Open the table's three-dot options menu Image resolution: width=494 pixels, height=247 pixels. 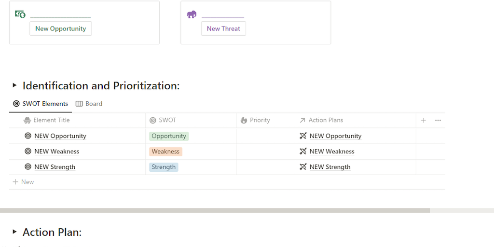[x=438, y=121]
